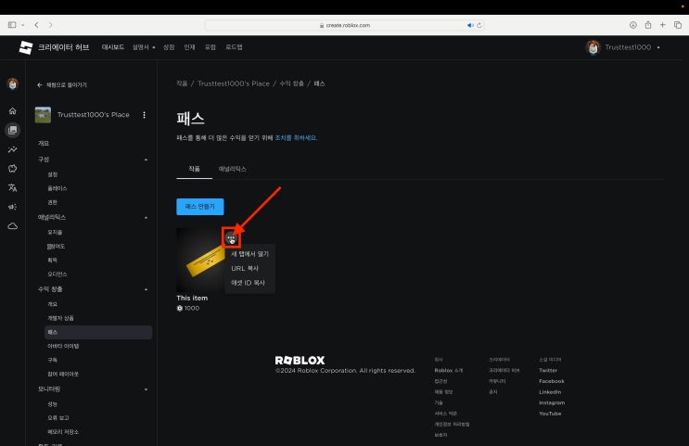Click the create.roblox.com address bar
This screenshot has height=446, width=689.
click(x=345, y=25)
